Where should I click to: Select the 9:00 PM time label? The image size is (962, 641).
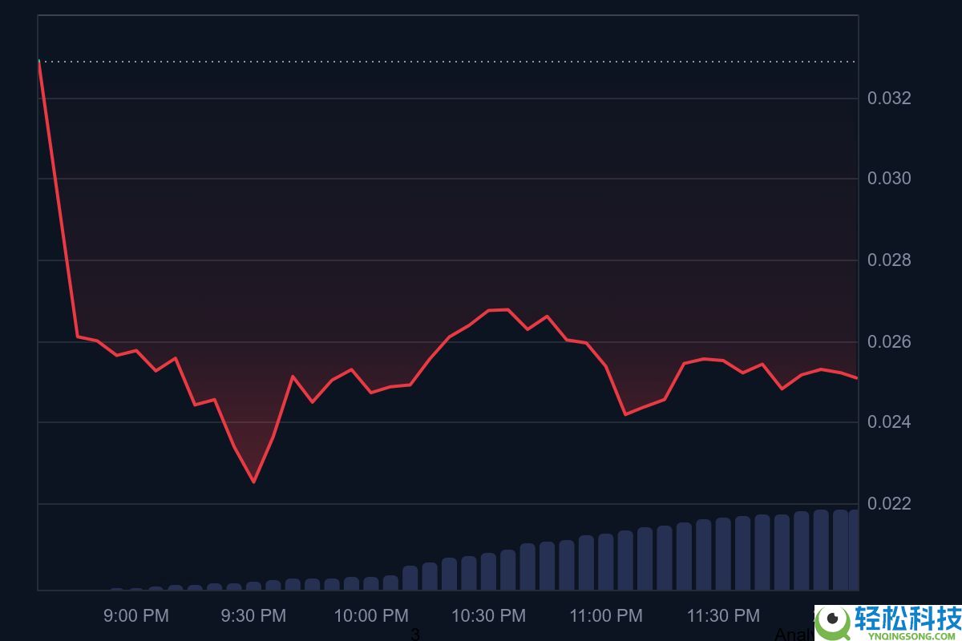[x=137, y=616]
